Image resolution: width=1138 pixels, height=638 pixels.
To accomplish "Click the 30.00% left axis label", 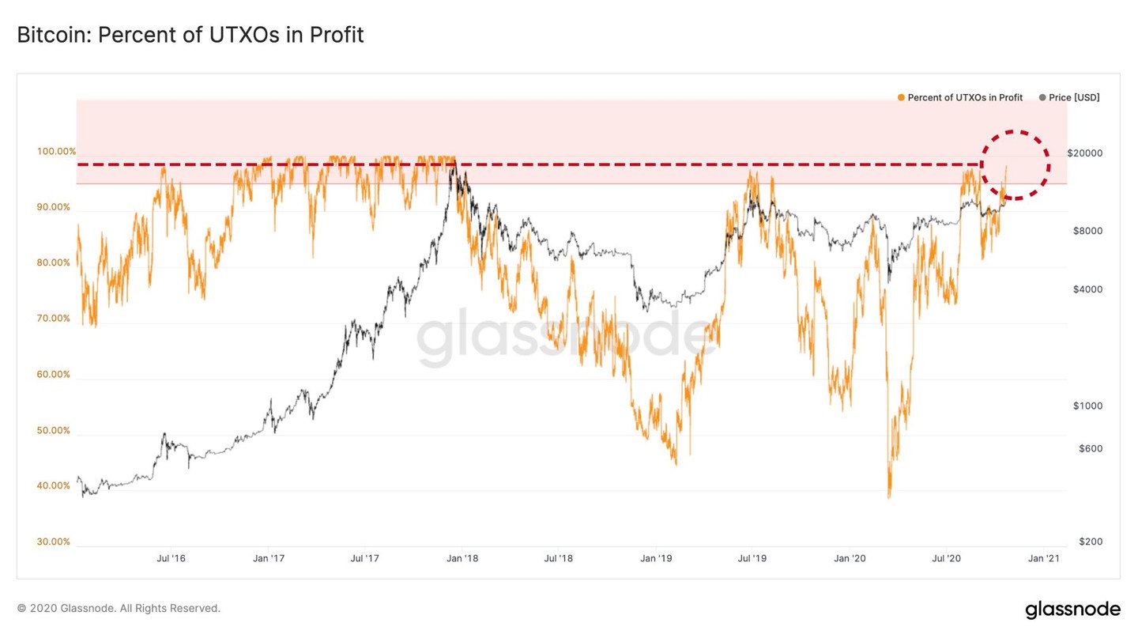I will (x=54, y=542).
